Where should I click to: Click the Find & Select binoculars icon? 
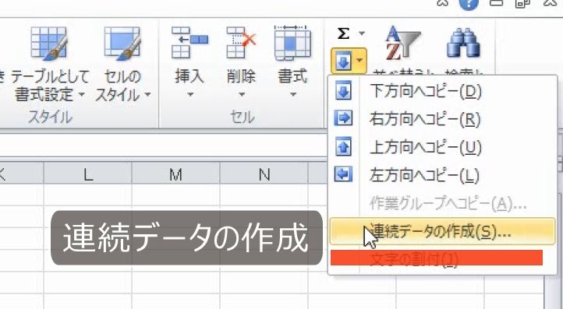463,43
